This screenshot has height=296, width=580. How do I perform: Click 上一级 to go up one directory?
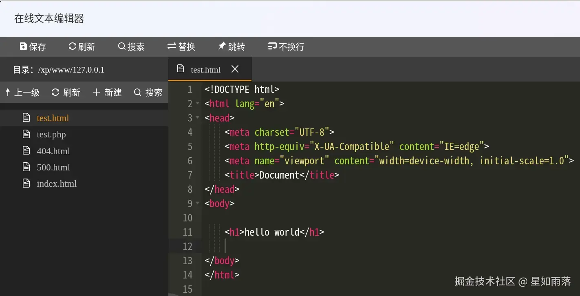coord(27,93)
